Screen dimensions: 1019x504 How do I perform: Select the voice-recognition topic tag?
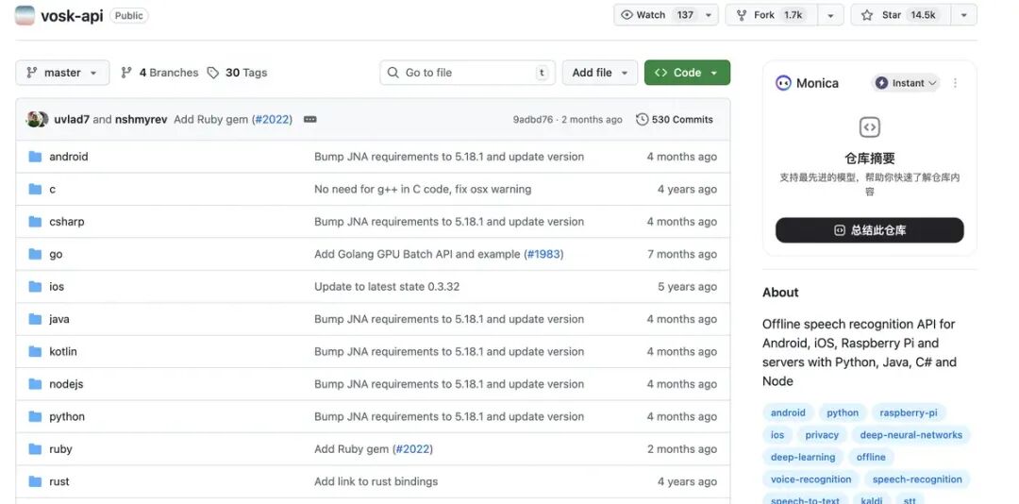(810, 479)
